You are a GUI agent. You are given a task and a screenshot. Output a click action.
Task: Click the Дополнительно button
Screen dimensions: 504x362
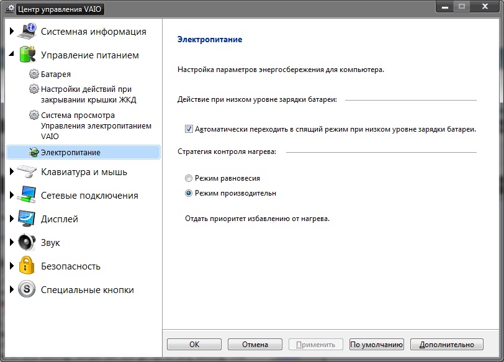coord(447,345)
